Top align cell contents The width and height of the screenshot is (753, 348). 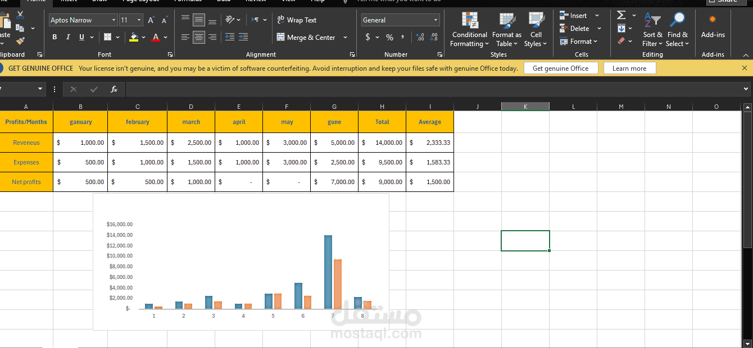[x=185, y=20]
